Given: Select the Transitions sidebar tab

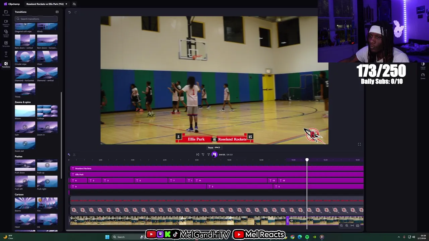Looking at the screenshot, I should click(x=6, y=65).
